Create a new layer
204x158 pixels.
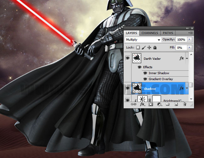click(x=176, y=104)
